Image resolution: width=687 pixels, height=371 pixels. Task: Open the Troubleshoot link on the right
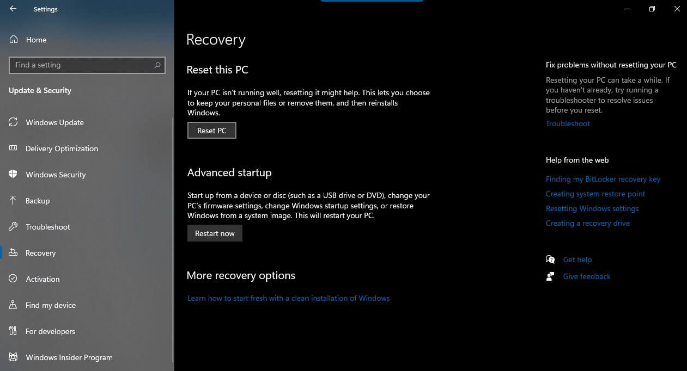click(x=568, y=123)
